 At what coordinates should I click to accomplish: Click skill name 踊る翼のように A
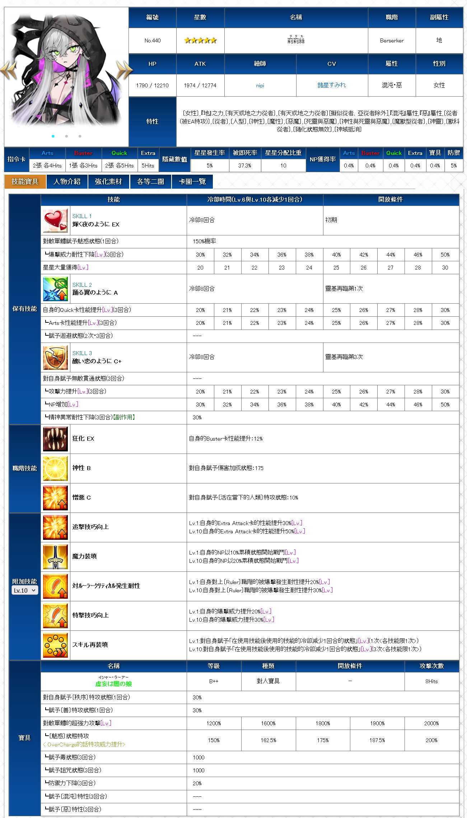pyautogui.click(x=95, y=293)
